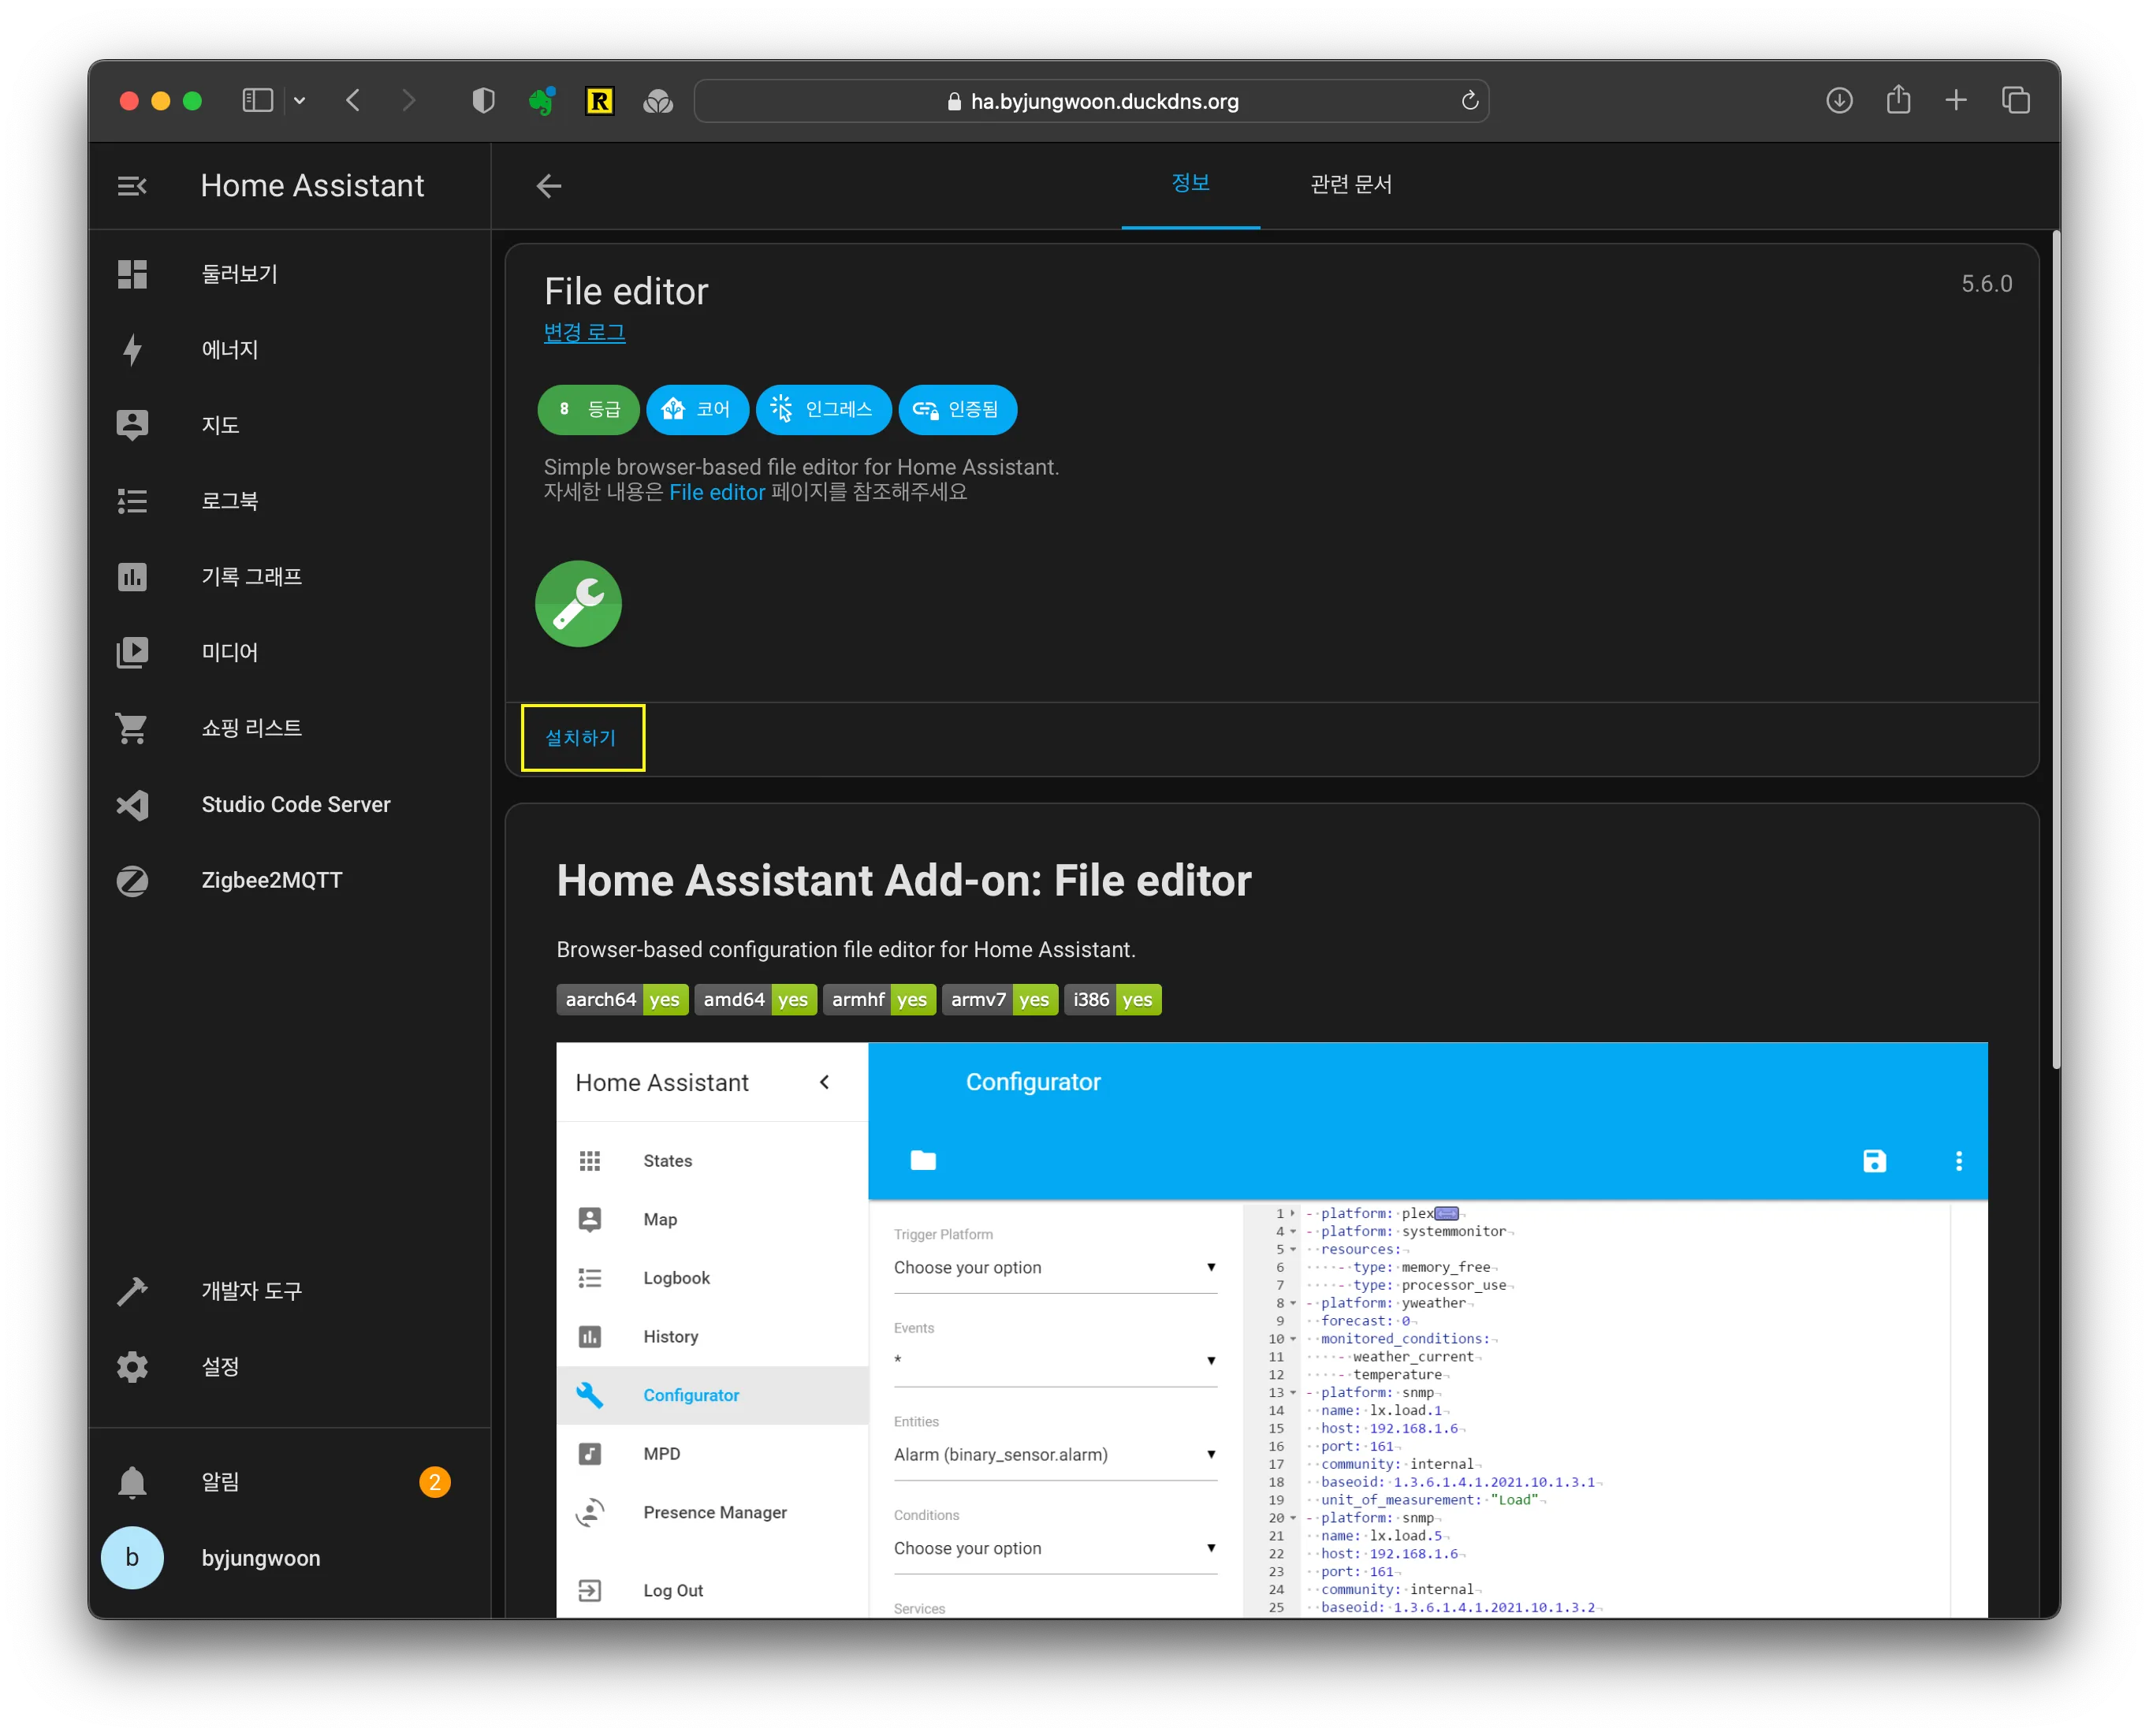The image size is (2149, 1736).
Task: Open the 쇼핑 리스트 cart icon
Action: coord(132,728)
